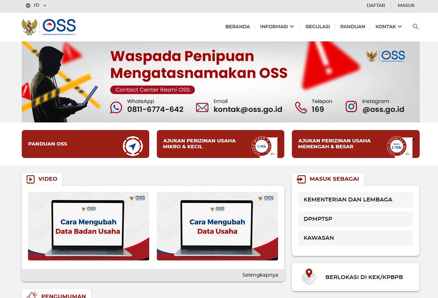Click the video play icon beside VIDEO

point(31,179)
